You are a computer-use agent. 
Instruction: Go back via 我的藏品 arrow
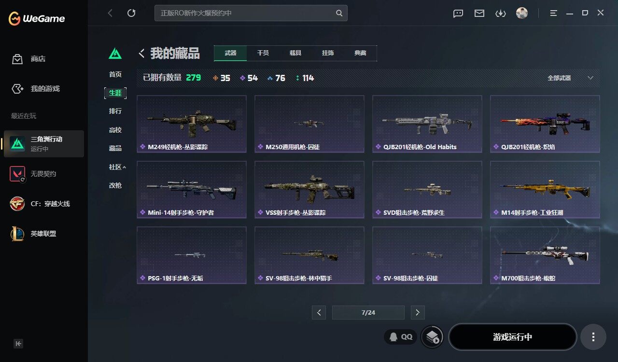tap(141, 53)
